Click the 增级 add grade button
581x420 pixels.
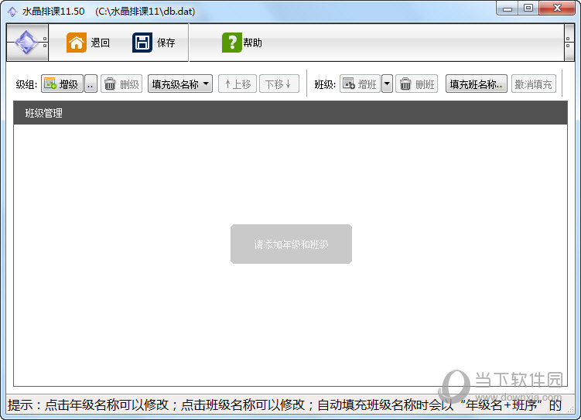coord(62,84)
